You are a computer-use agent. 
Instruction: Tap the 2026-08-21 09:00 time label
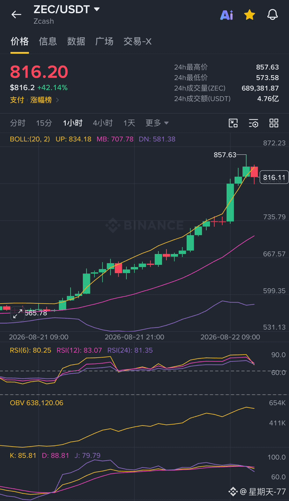click(x=38, y=337)
